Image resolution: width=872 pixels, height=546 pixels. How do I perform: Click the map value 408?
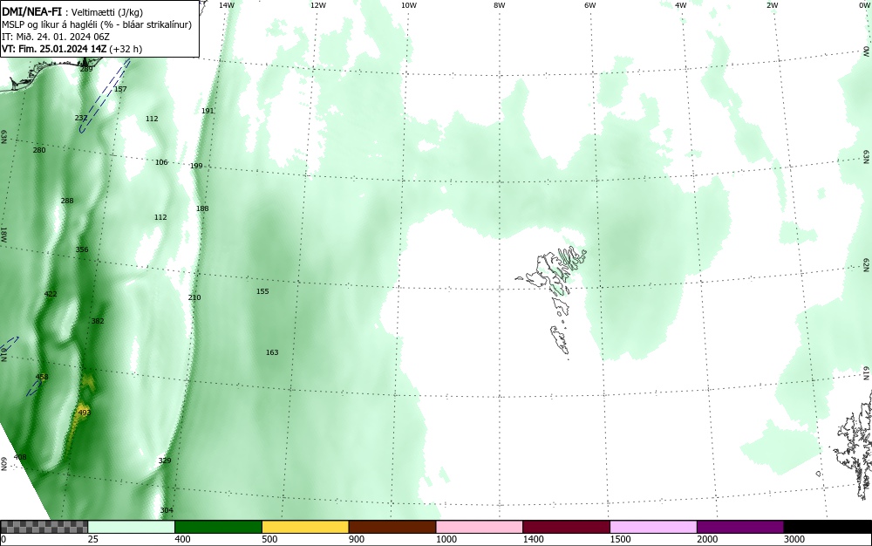point(20,457)
